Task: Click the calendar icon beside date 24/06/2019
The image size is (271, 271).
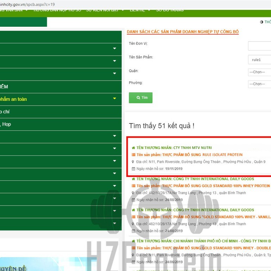Action: [133, 262]
